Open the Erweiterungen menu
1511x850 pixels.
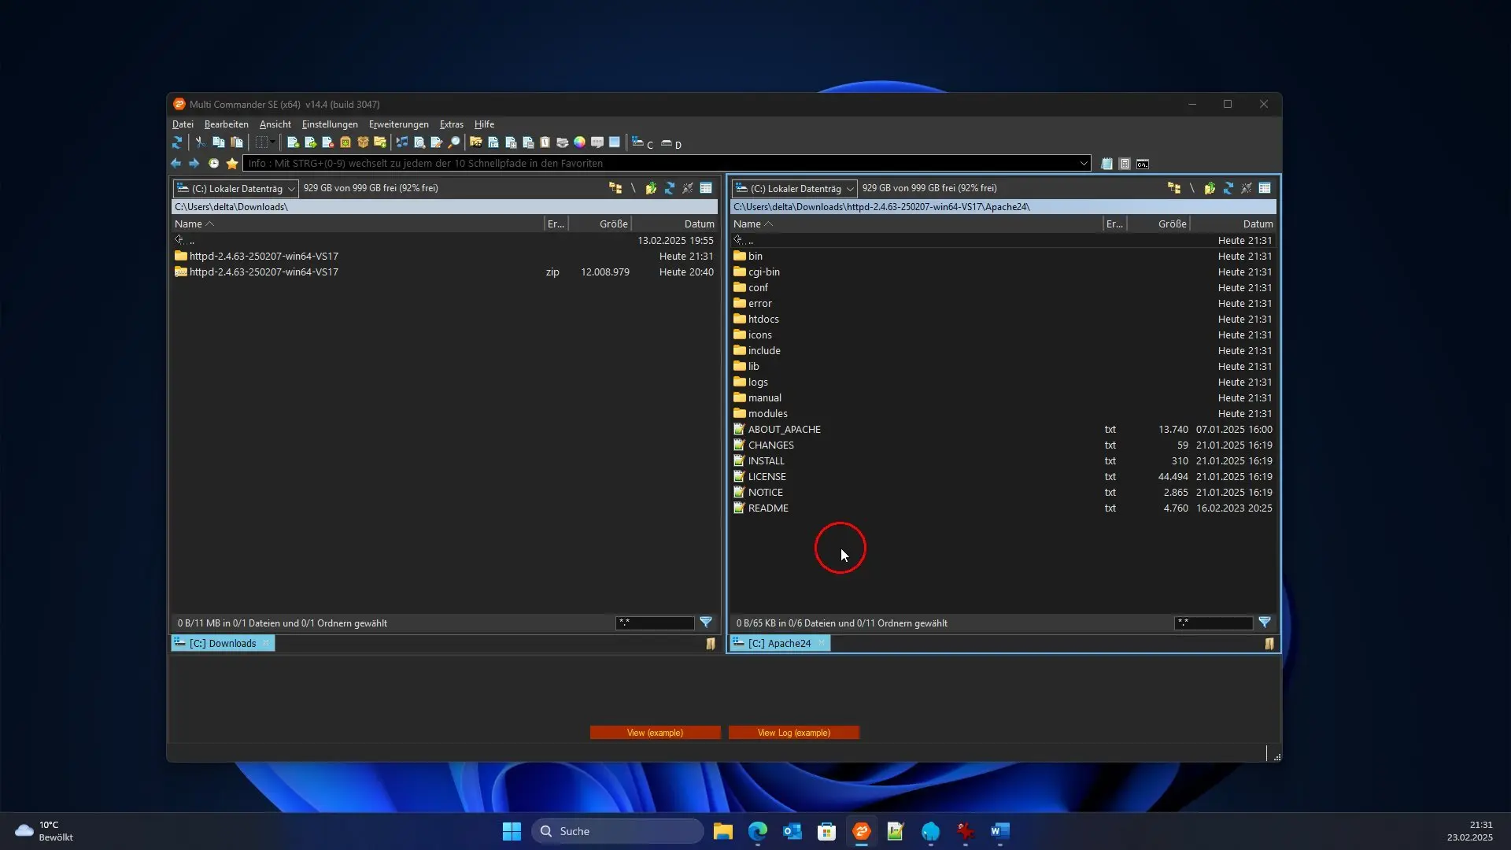399,124
